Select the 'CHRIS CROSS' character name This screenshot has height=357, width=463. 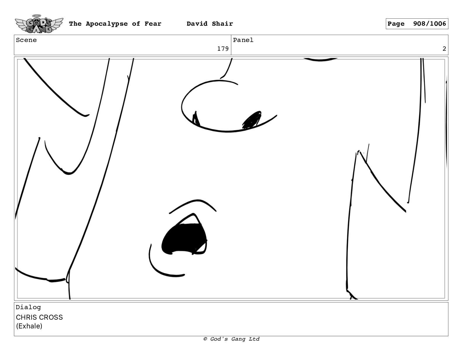point(39,317)
